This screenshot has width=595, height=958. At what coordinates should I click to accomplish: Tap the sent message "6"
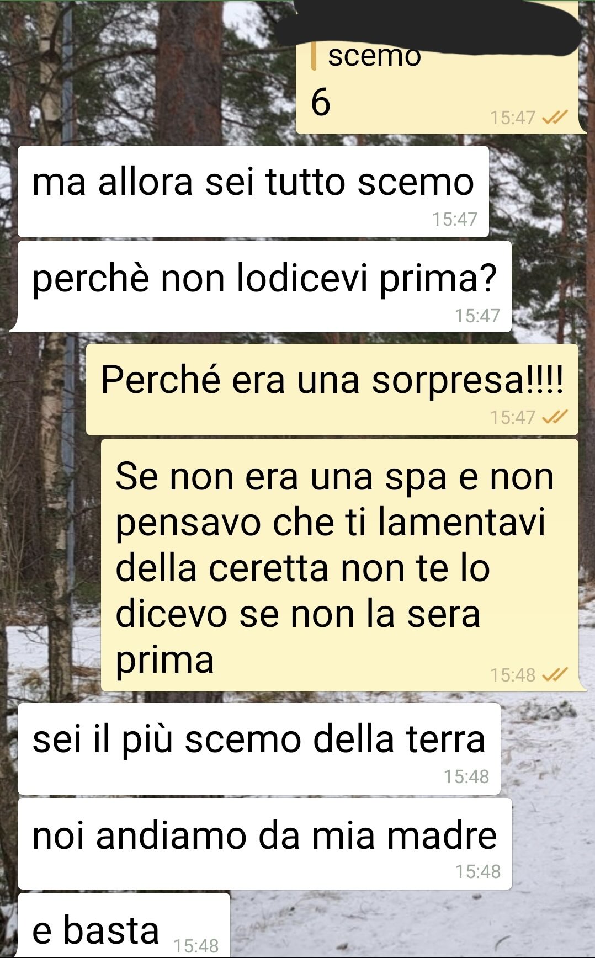click(x=321, y=103)
